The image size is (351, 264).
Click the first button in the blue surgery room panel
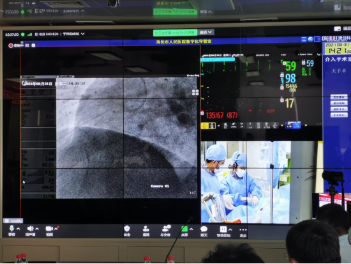click(x=339, y=97)
